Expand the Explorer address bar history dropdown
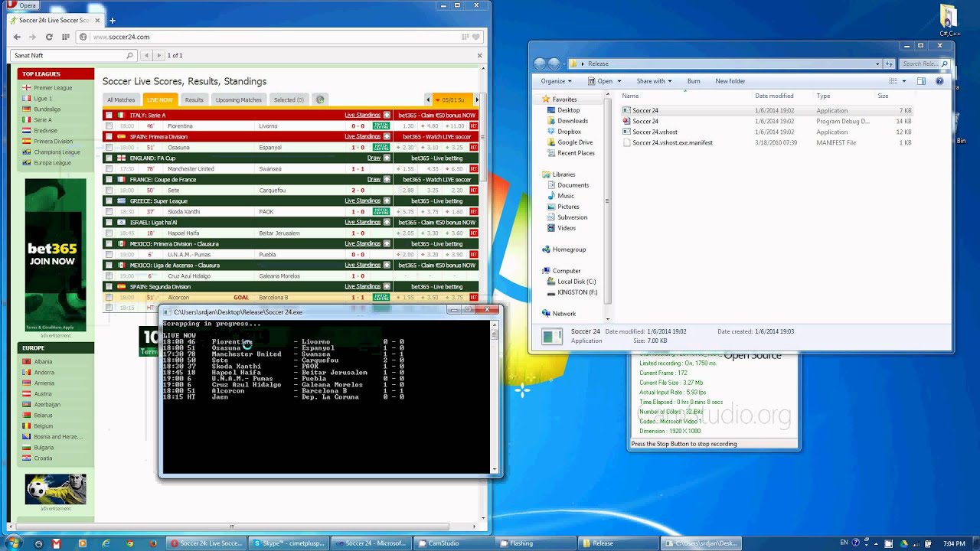The width and height of the screenshot is (980, 551). click(x=876, y=64)
